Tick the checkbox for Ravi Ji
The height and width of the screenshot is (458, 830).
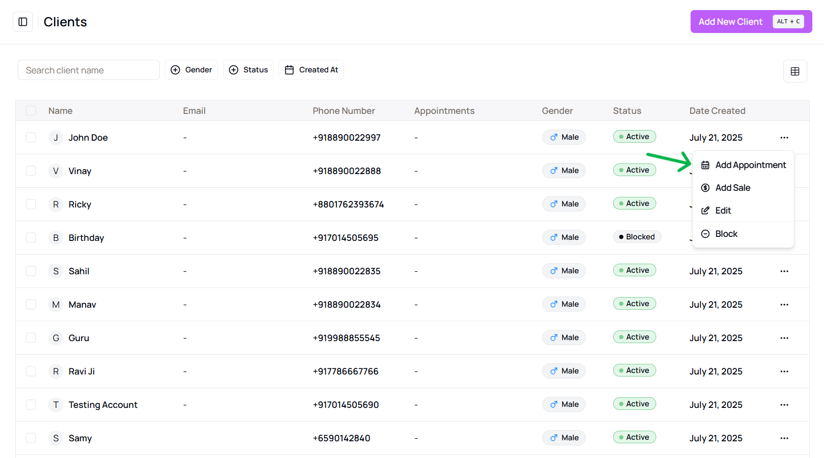[31, 371]
